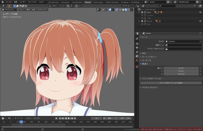Switch to the Game Logic workspace tab
The width and height of the screenshot is (203, 131).
pos(98,2)
